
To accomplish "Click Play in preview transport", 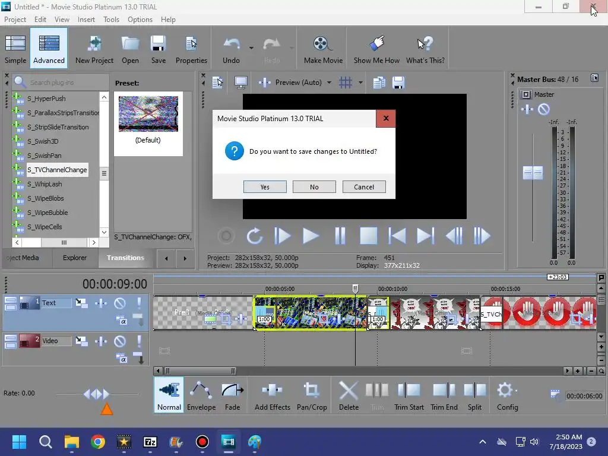I will point(311,236).
